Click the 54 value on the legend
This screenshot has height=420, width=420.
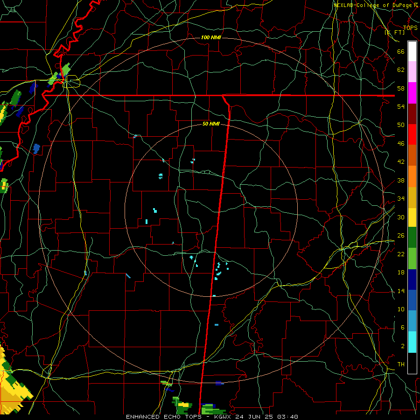coord(401,106)
